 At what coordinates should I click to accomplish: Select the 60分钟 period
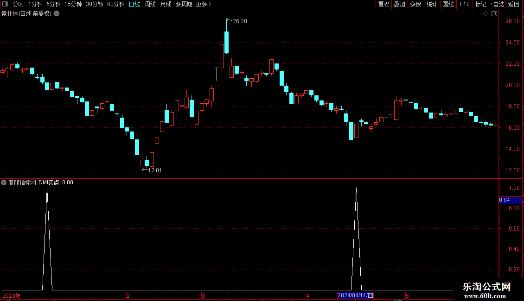click(116, 4)
